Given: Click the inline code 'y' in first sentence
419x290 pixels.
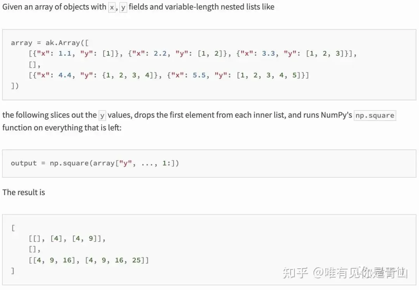Looking at the screenshot, I should click(123, 7).
